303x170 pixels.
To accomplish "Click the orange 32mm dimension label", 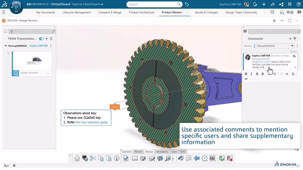I will pyautogui.click(x=115, y=107).
